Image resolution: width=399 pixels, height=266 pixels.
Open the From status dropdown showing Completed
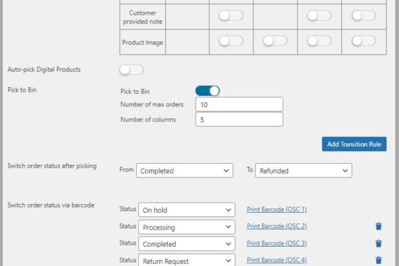(x=186, y=171)
